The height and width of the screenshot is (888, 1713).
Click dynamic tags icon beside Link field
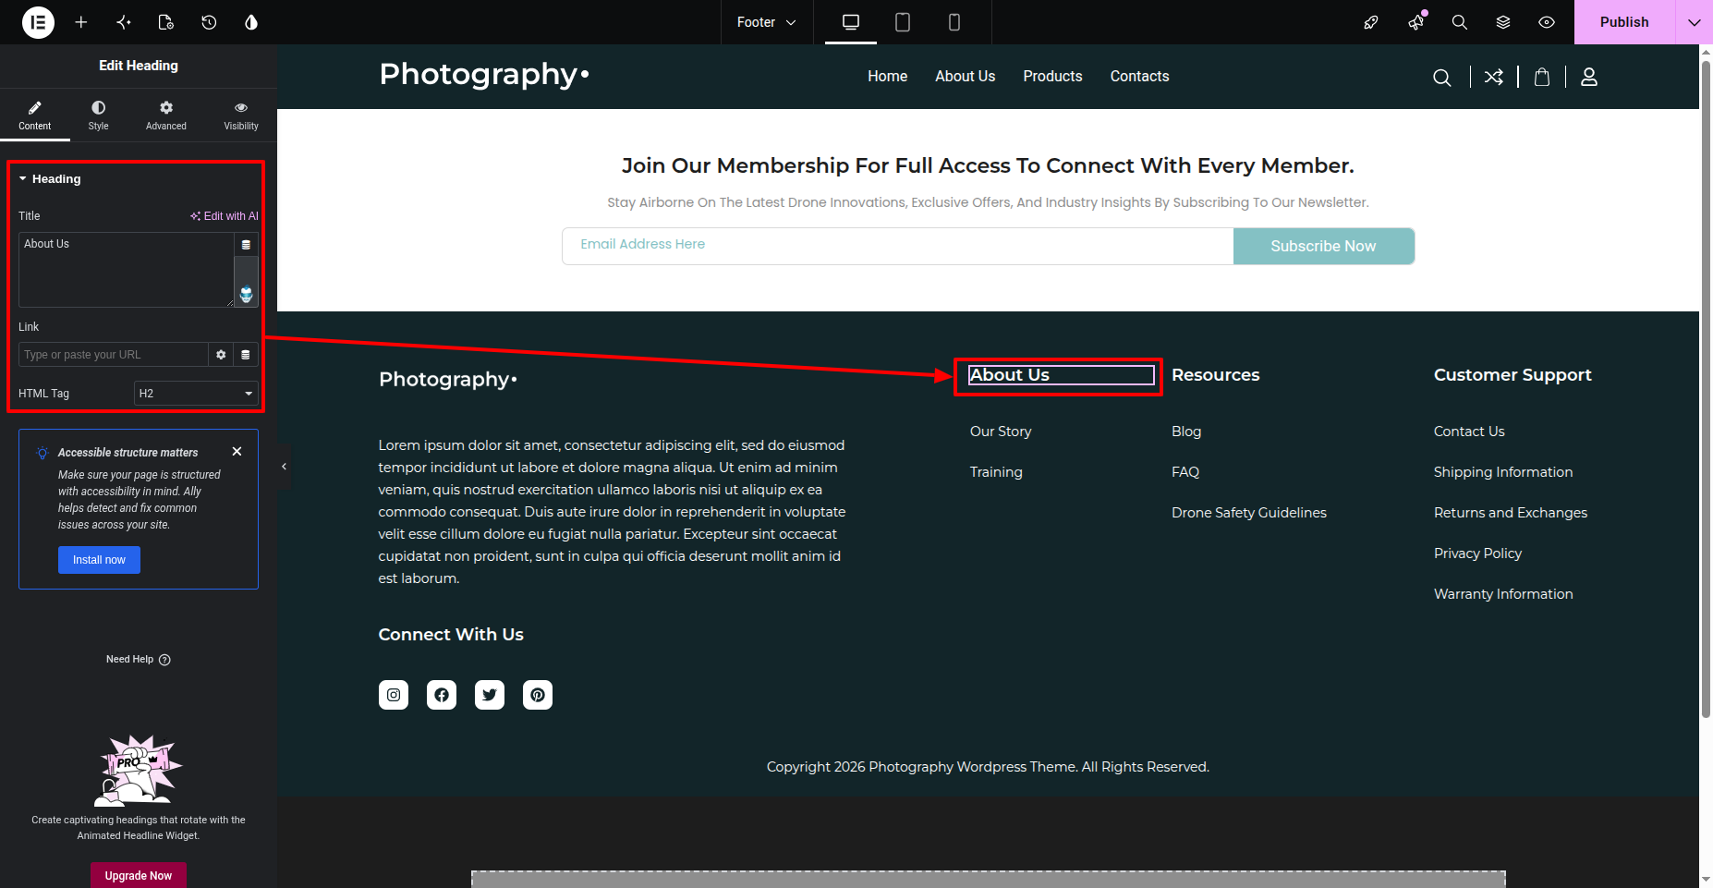[x=246, y=355]
